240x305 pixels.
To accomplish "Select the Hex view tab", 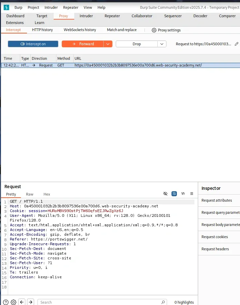I will pyautogui.click(x=47, y=194).
